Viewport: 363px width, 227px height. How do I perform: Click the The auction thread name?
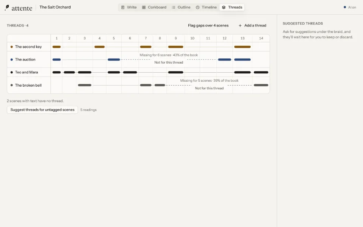click(25, 59)
